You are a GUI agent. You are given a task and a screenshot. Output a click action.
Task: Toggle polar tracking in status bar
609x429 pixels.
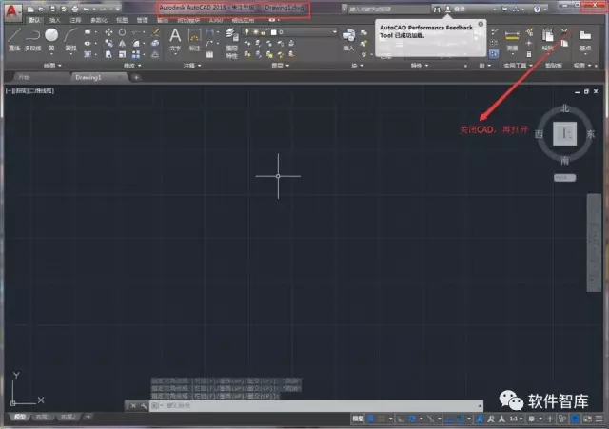[412, 419]
